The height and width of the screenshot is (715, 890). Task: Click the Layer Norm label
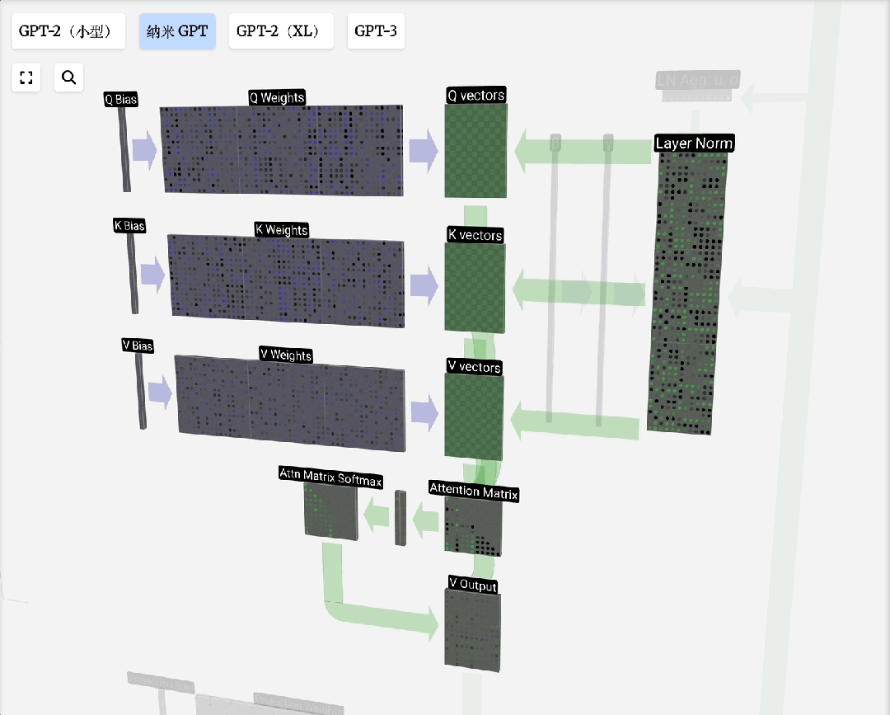pyautogui.click(x=694, y=143)
